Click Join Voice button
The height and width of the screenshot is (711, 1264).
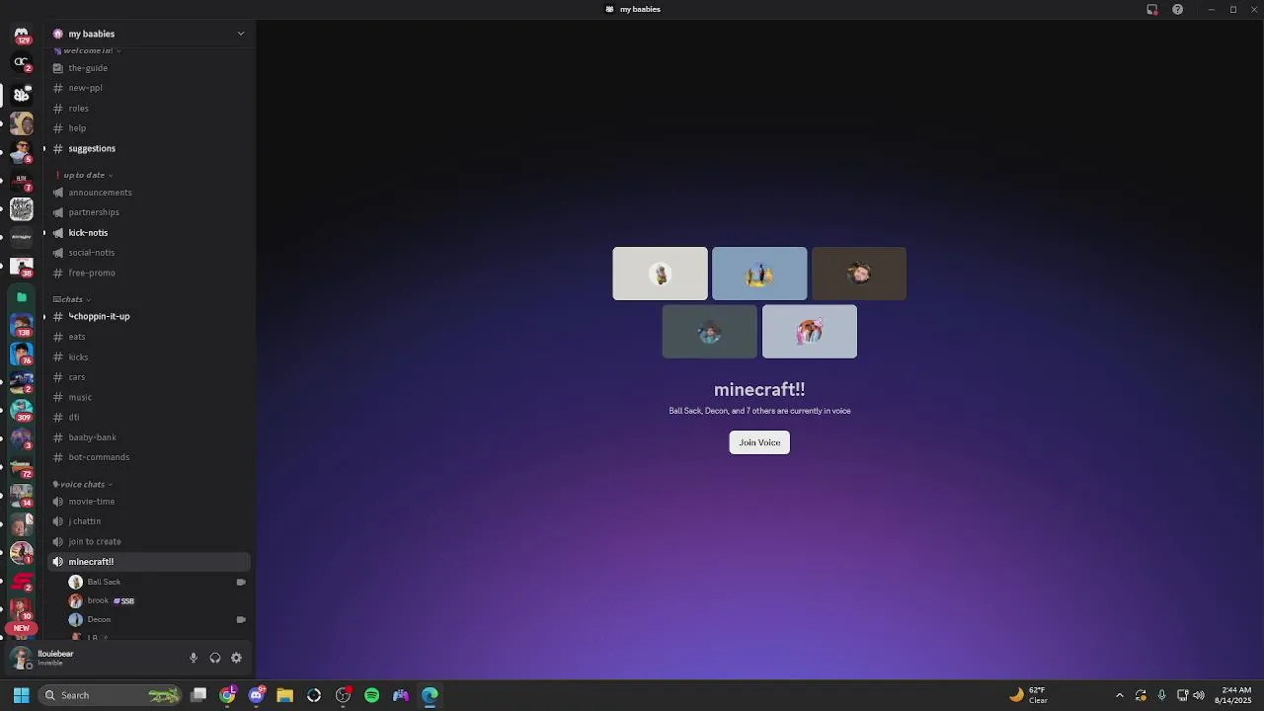[759, 442]
